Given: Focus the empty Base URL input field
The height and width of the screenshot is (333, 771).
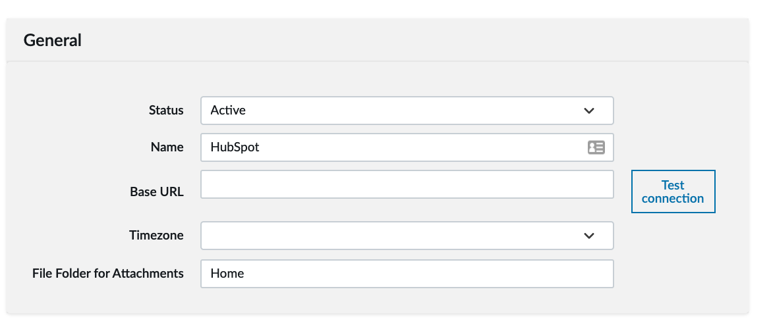Looking at the screenshot, I should click(x=407, y=184).
